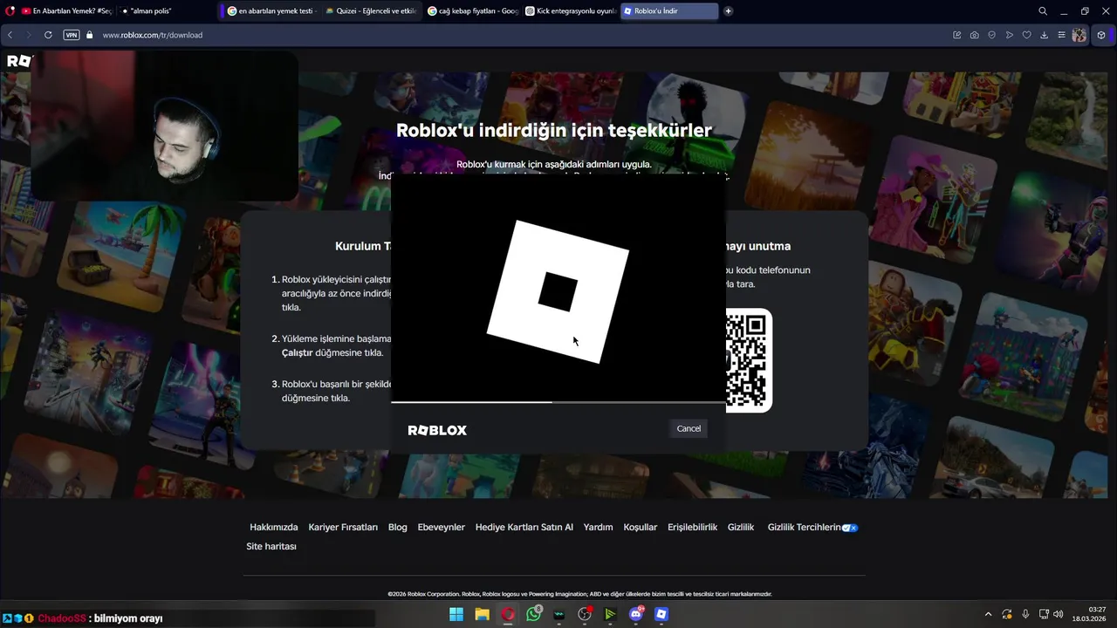This screenshot has height=628, width=1117.
Task: Switch to the Kick entegrasyonlu oyunlar tab
Action: coord(572,11)
